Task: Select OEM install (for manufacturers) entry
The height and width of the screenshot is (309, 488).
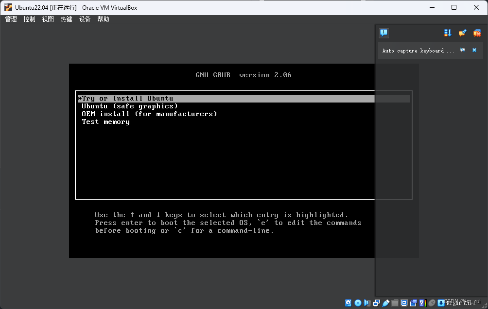Action: click(149, 114)
